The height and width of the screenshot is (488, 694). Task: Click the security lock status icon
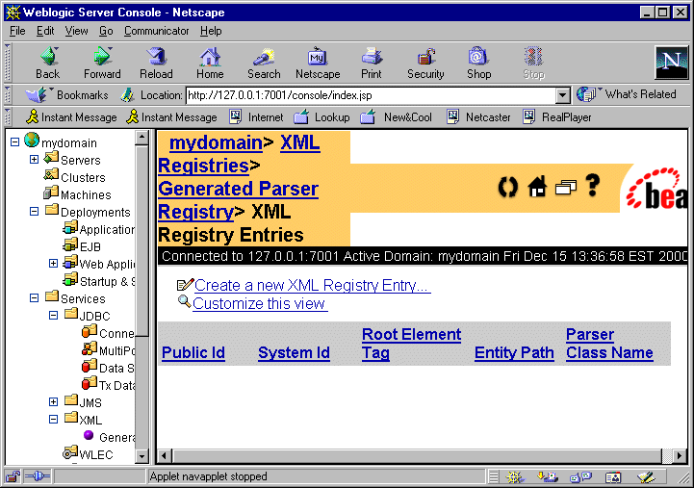13,476
